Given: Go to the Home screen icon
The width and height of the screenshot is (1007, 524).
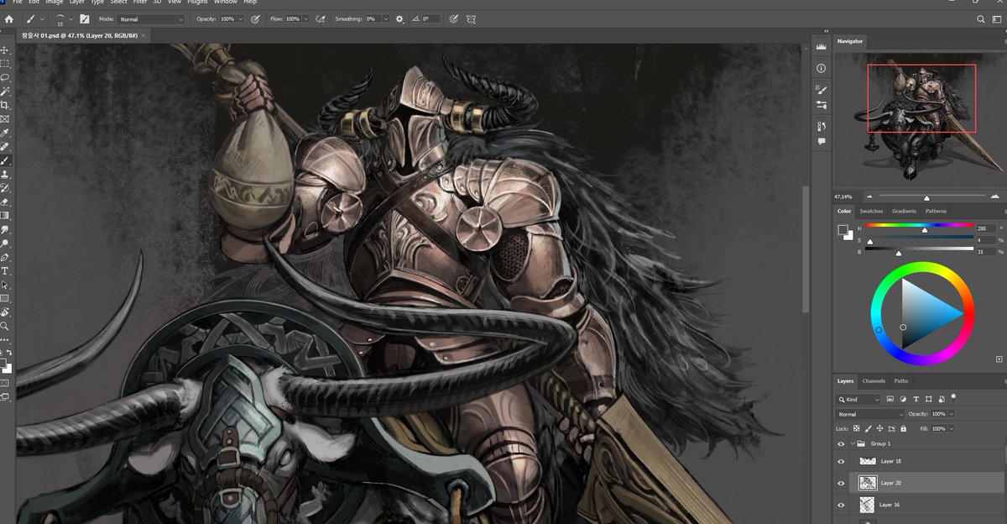Looking at the screenshot, I should click(9, 18).
